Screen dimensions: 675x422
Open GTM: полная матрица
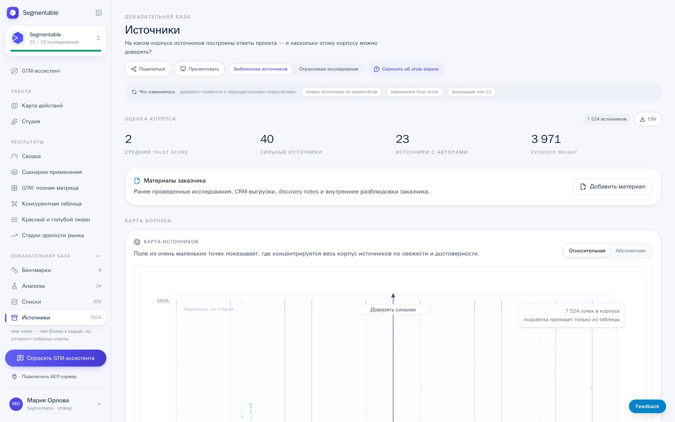[56, 188]
